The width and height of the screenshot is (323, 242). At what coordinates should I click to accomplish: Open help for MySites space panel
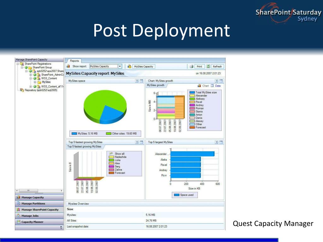[x=137, y=81]
